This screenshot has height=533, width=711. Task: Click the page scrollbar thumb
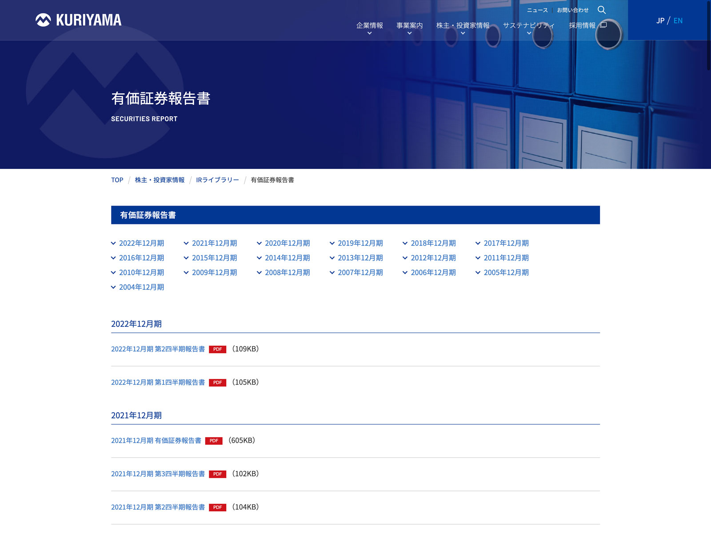(x=708, y=36)
